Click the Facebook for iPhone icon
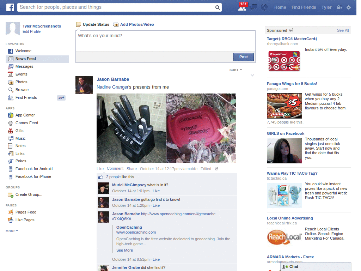 [x=10, y=177]
